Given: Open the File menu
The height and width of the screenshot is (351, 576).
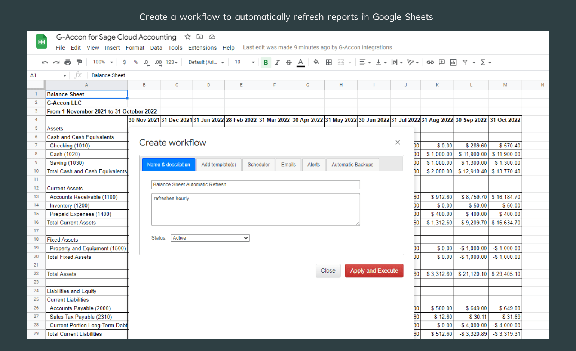Looking at the screenshot, I should click(60, 48).
